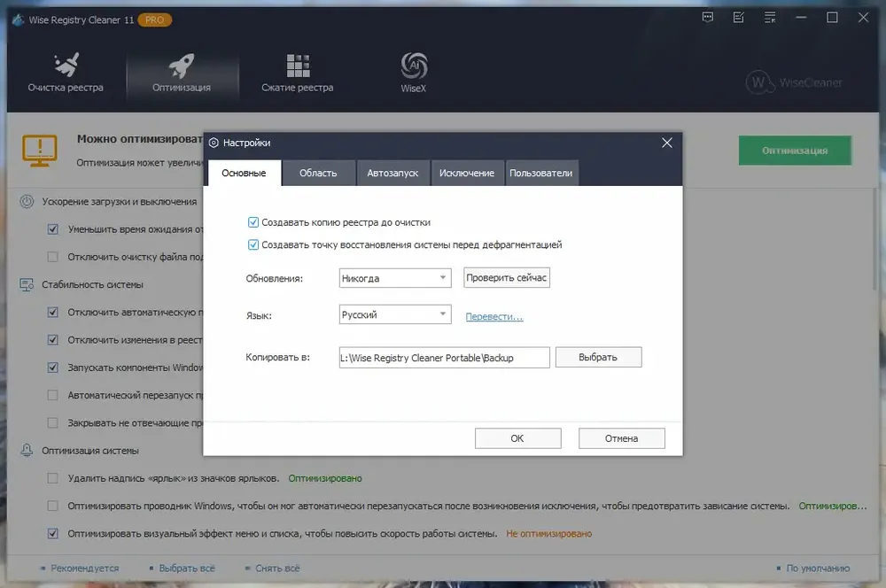Click the Проверить сейчас button

point(506,278)
